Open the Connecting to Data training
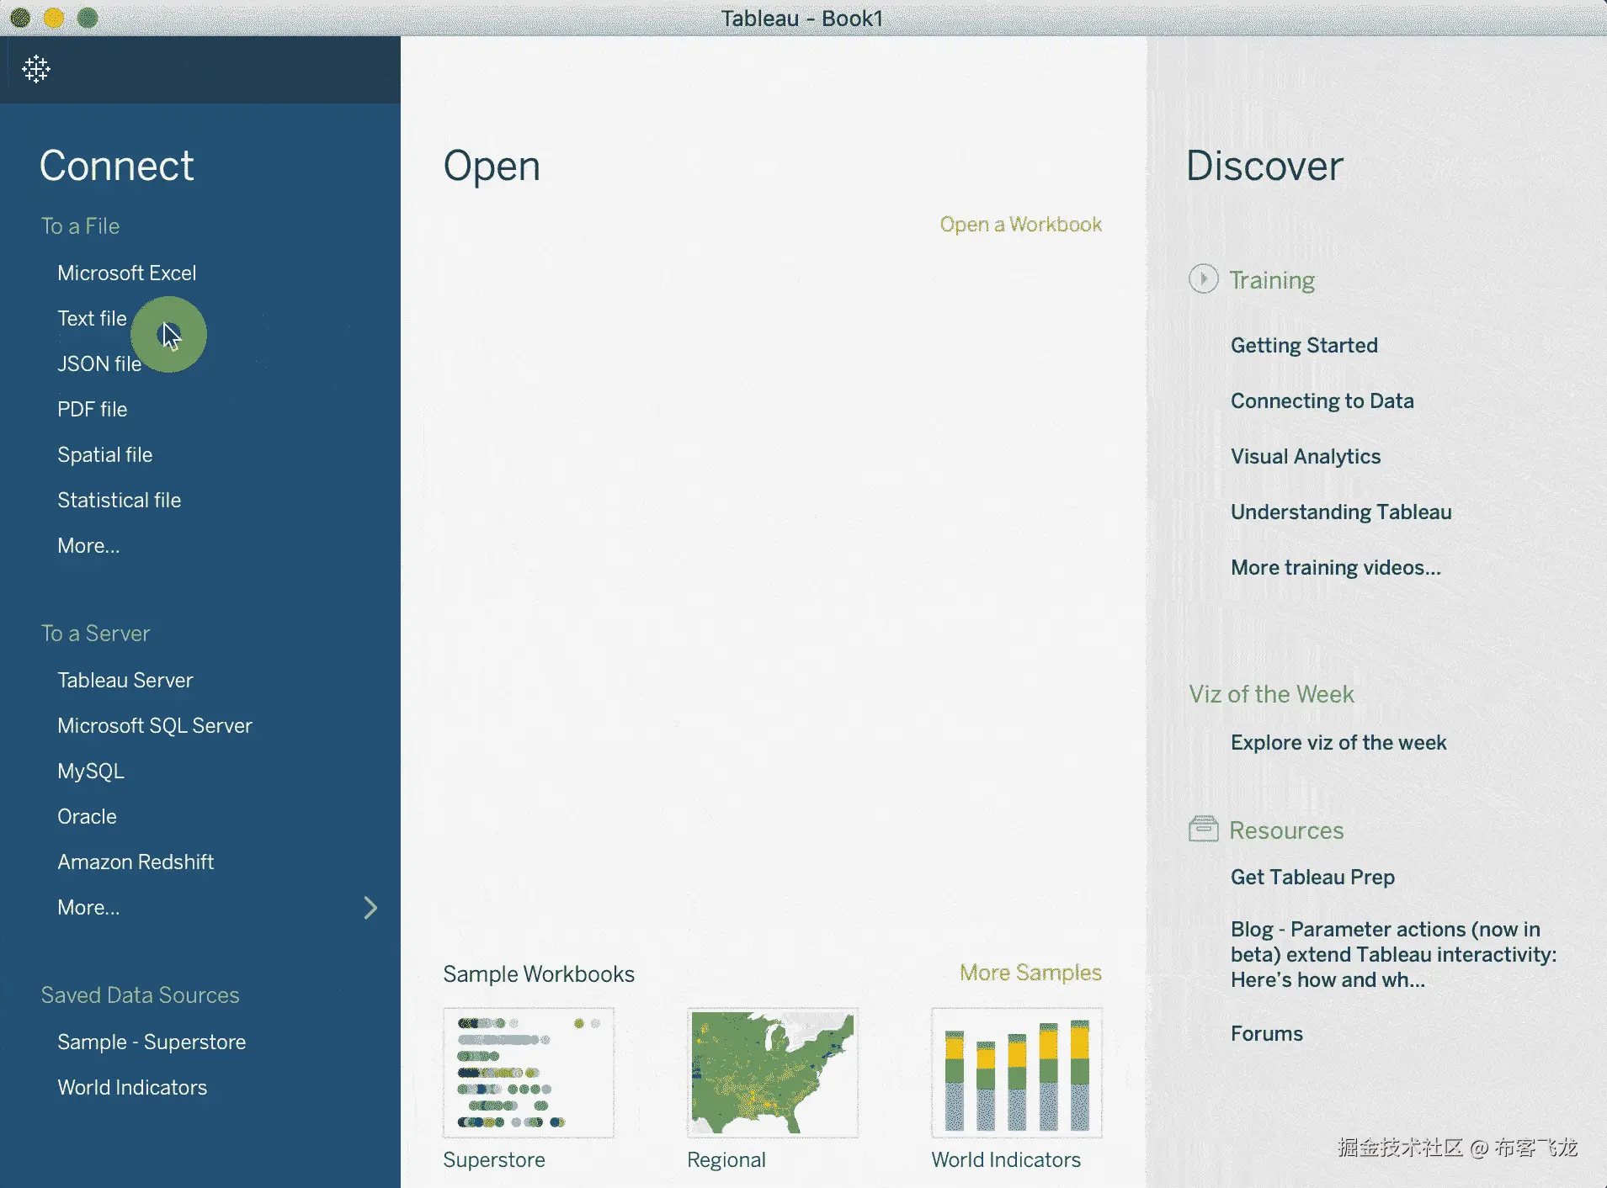The image size is (1607, 1188). pyautogui.click(x=1322, y=400)
